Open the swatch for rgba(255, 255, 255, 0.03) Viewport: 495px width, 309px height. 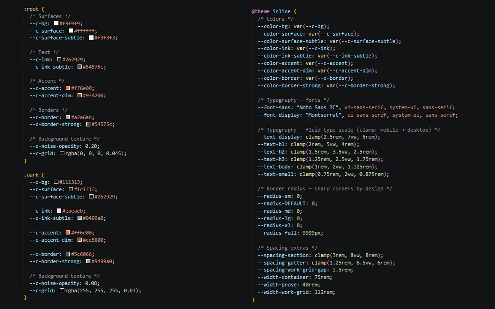(62, 290)
